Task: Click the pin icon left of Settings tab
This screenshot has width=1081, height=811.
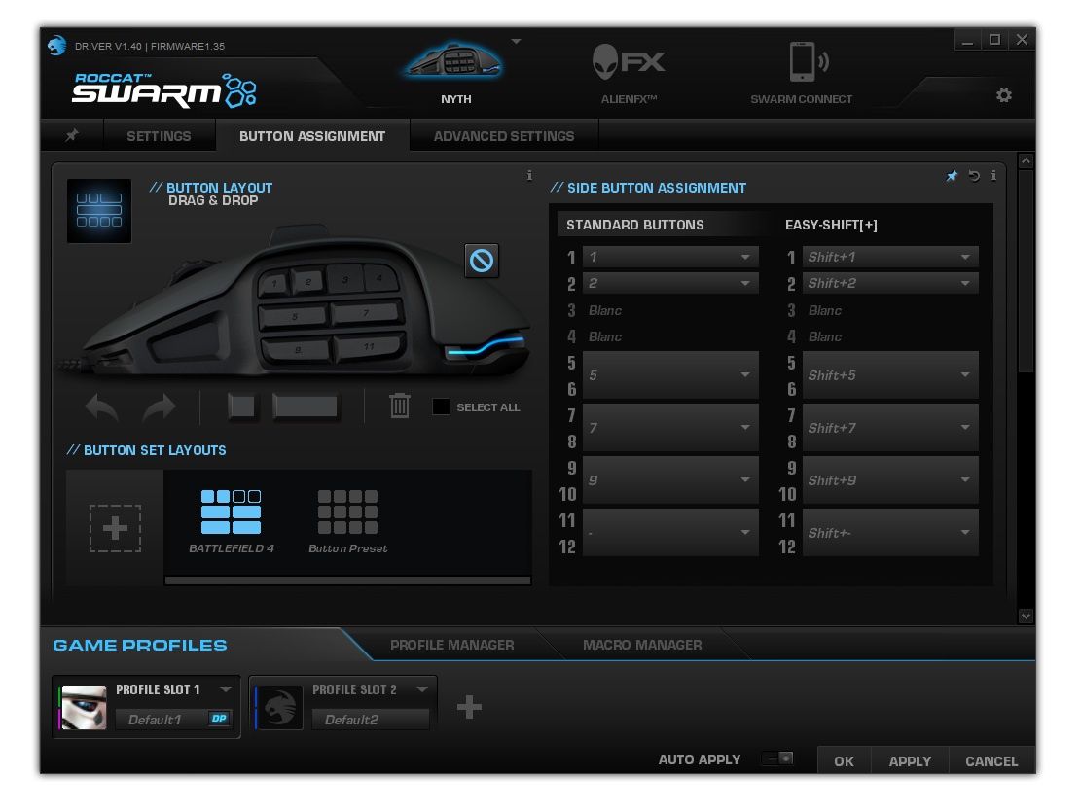Action: 72,135
